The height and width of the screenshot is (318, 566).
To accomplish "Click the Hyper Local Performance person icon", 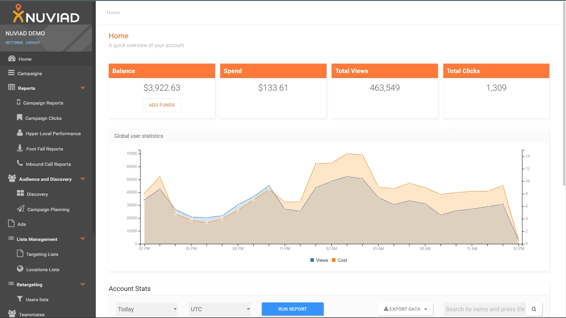I will (20, 133).
